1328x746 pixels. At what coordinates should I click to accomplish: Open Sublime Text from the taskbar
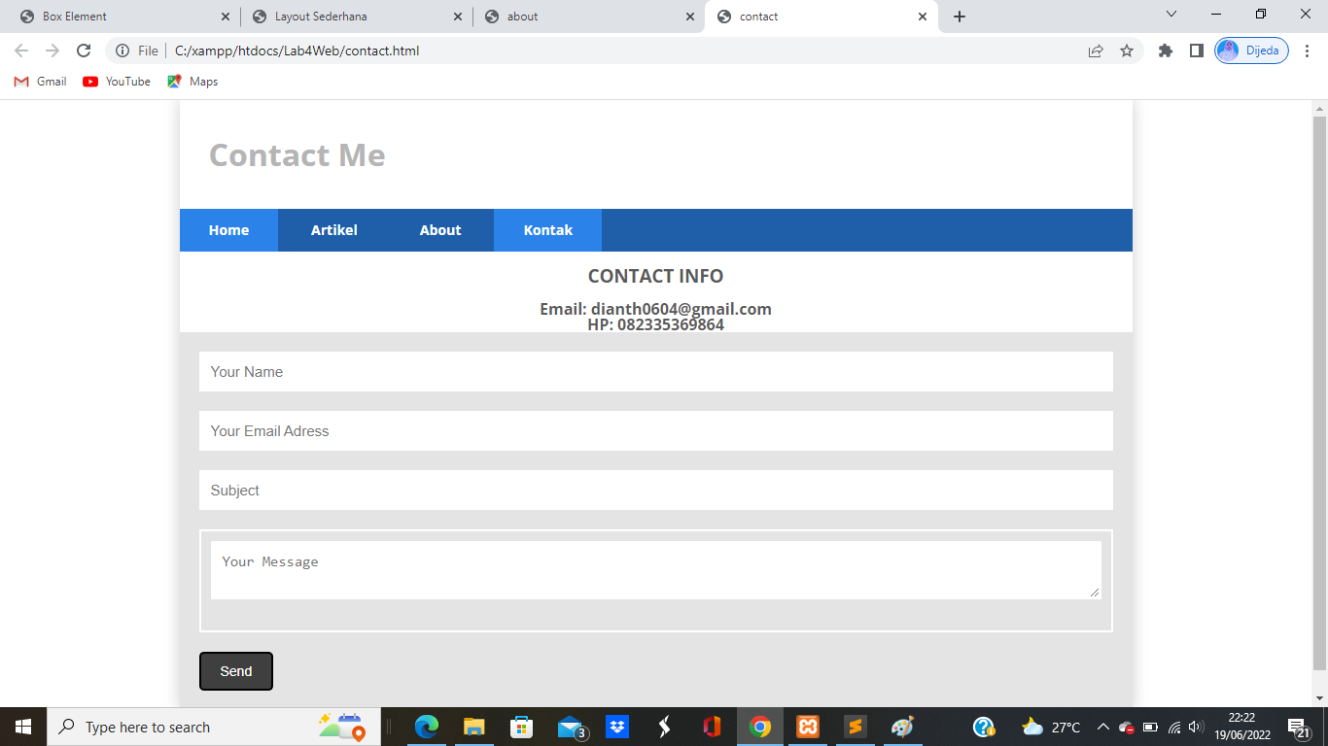pos(855,727)
